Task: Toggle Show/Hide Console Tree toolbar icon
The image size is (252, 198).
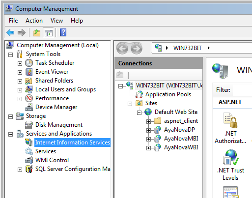Action: click(x=49, y=32)
